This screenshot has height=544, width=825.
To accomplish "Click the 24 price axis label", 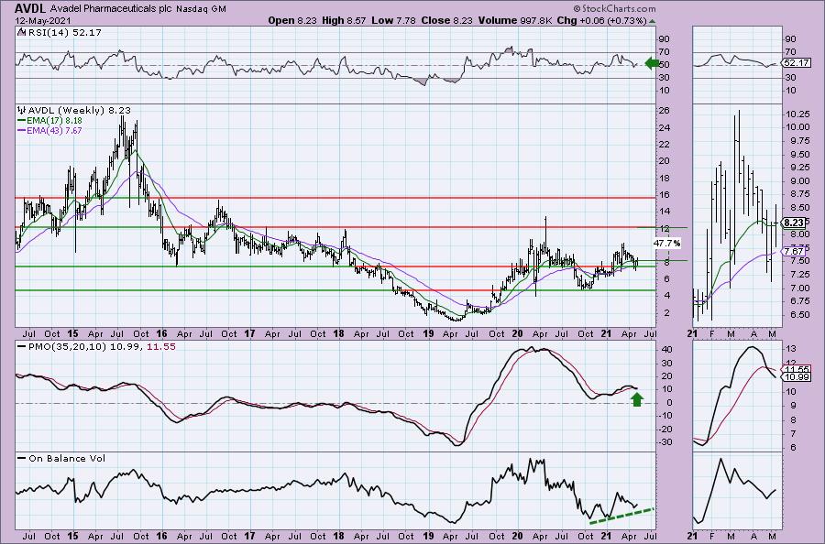I will pos(665,127).
